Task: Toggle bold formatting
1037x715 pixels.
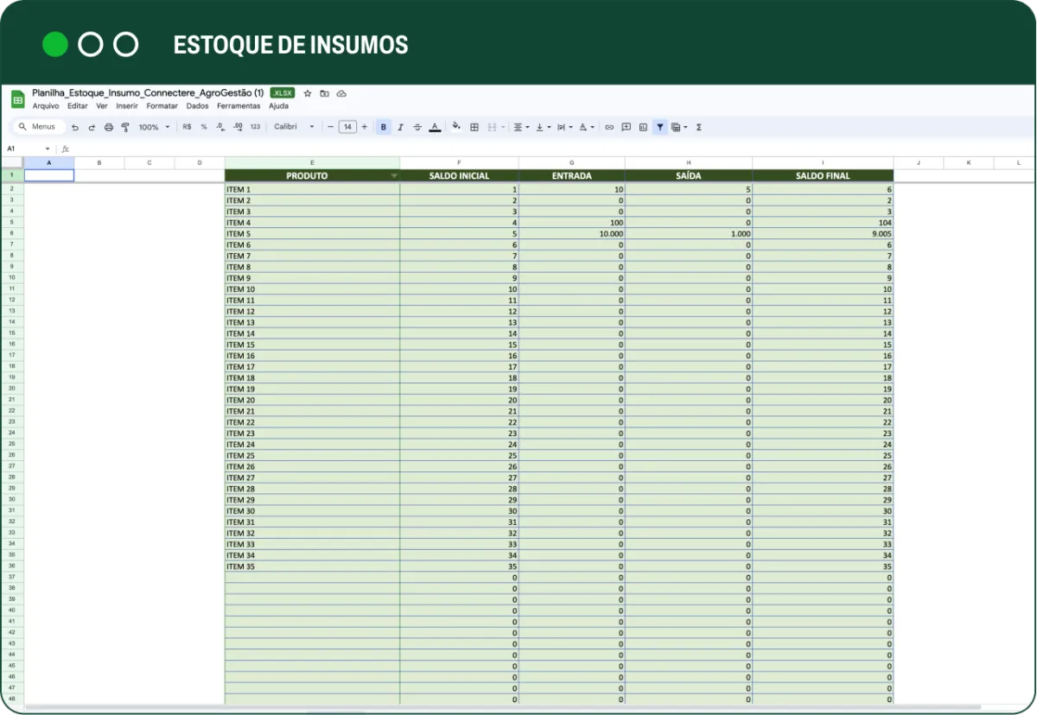Action: click(383, 127)
